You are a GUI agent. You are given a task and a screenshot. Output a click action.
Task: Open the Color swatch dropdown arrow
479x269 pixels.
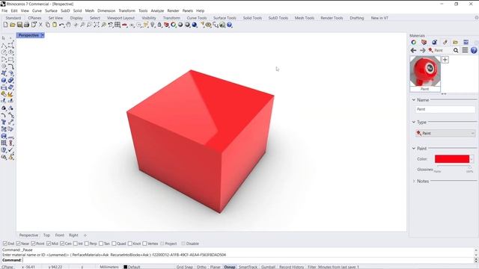(x=472, y=159)
